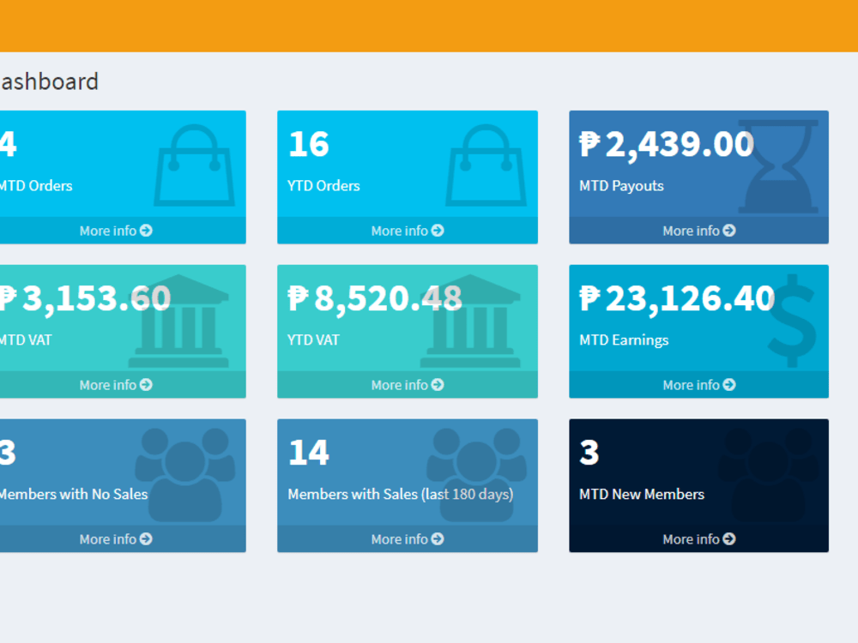Open More info for Members with Sales

click(407, 539)
